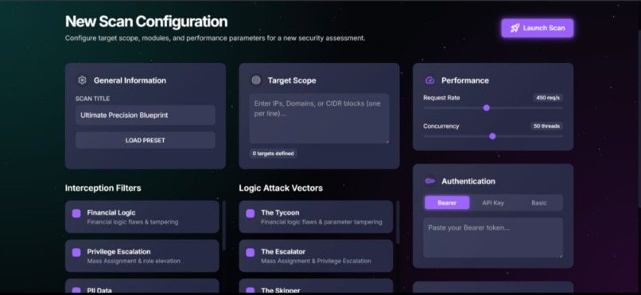This screenshot has height=295, width=641.
Task: Toggle The Tycoon vector checkbox
Action: coord(251,213)
